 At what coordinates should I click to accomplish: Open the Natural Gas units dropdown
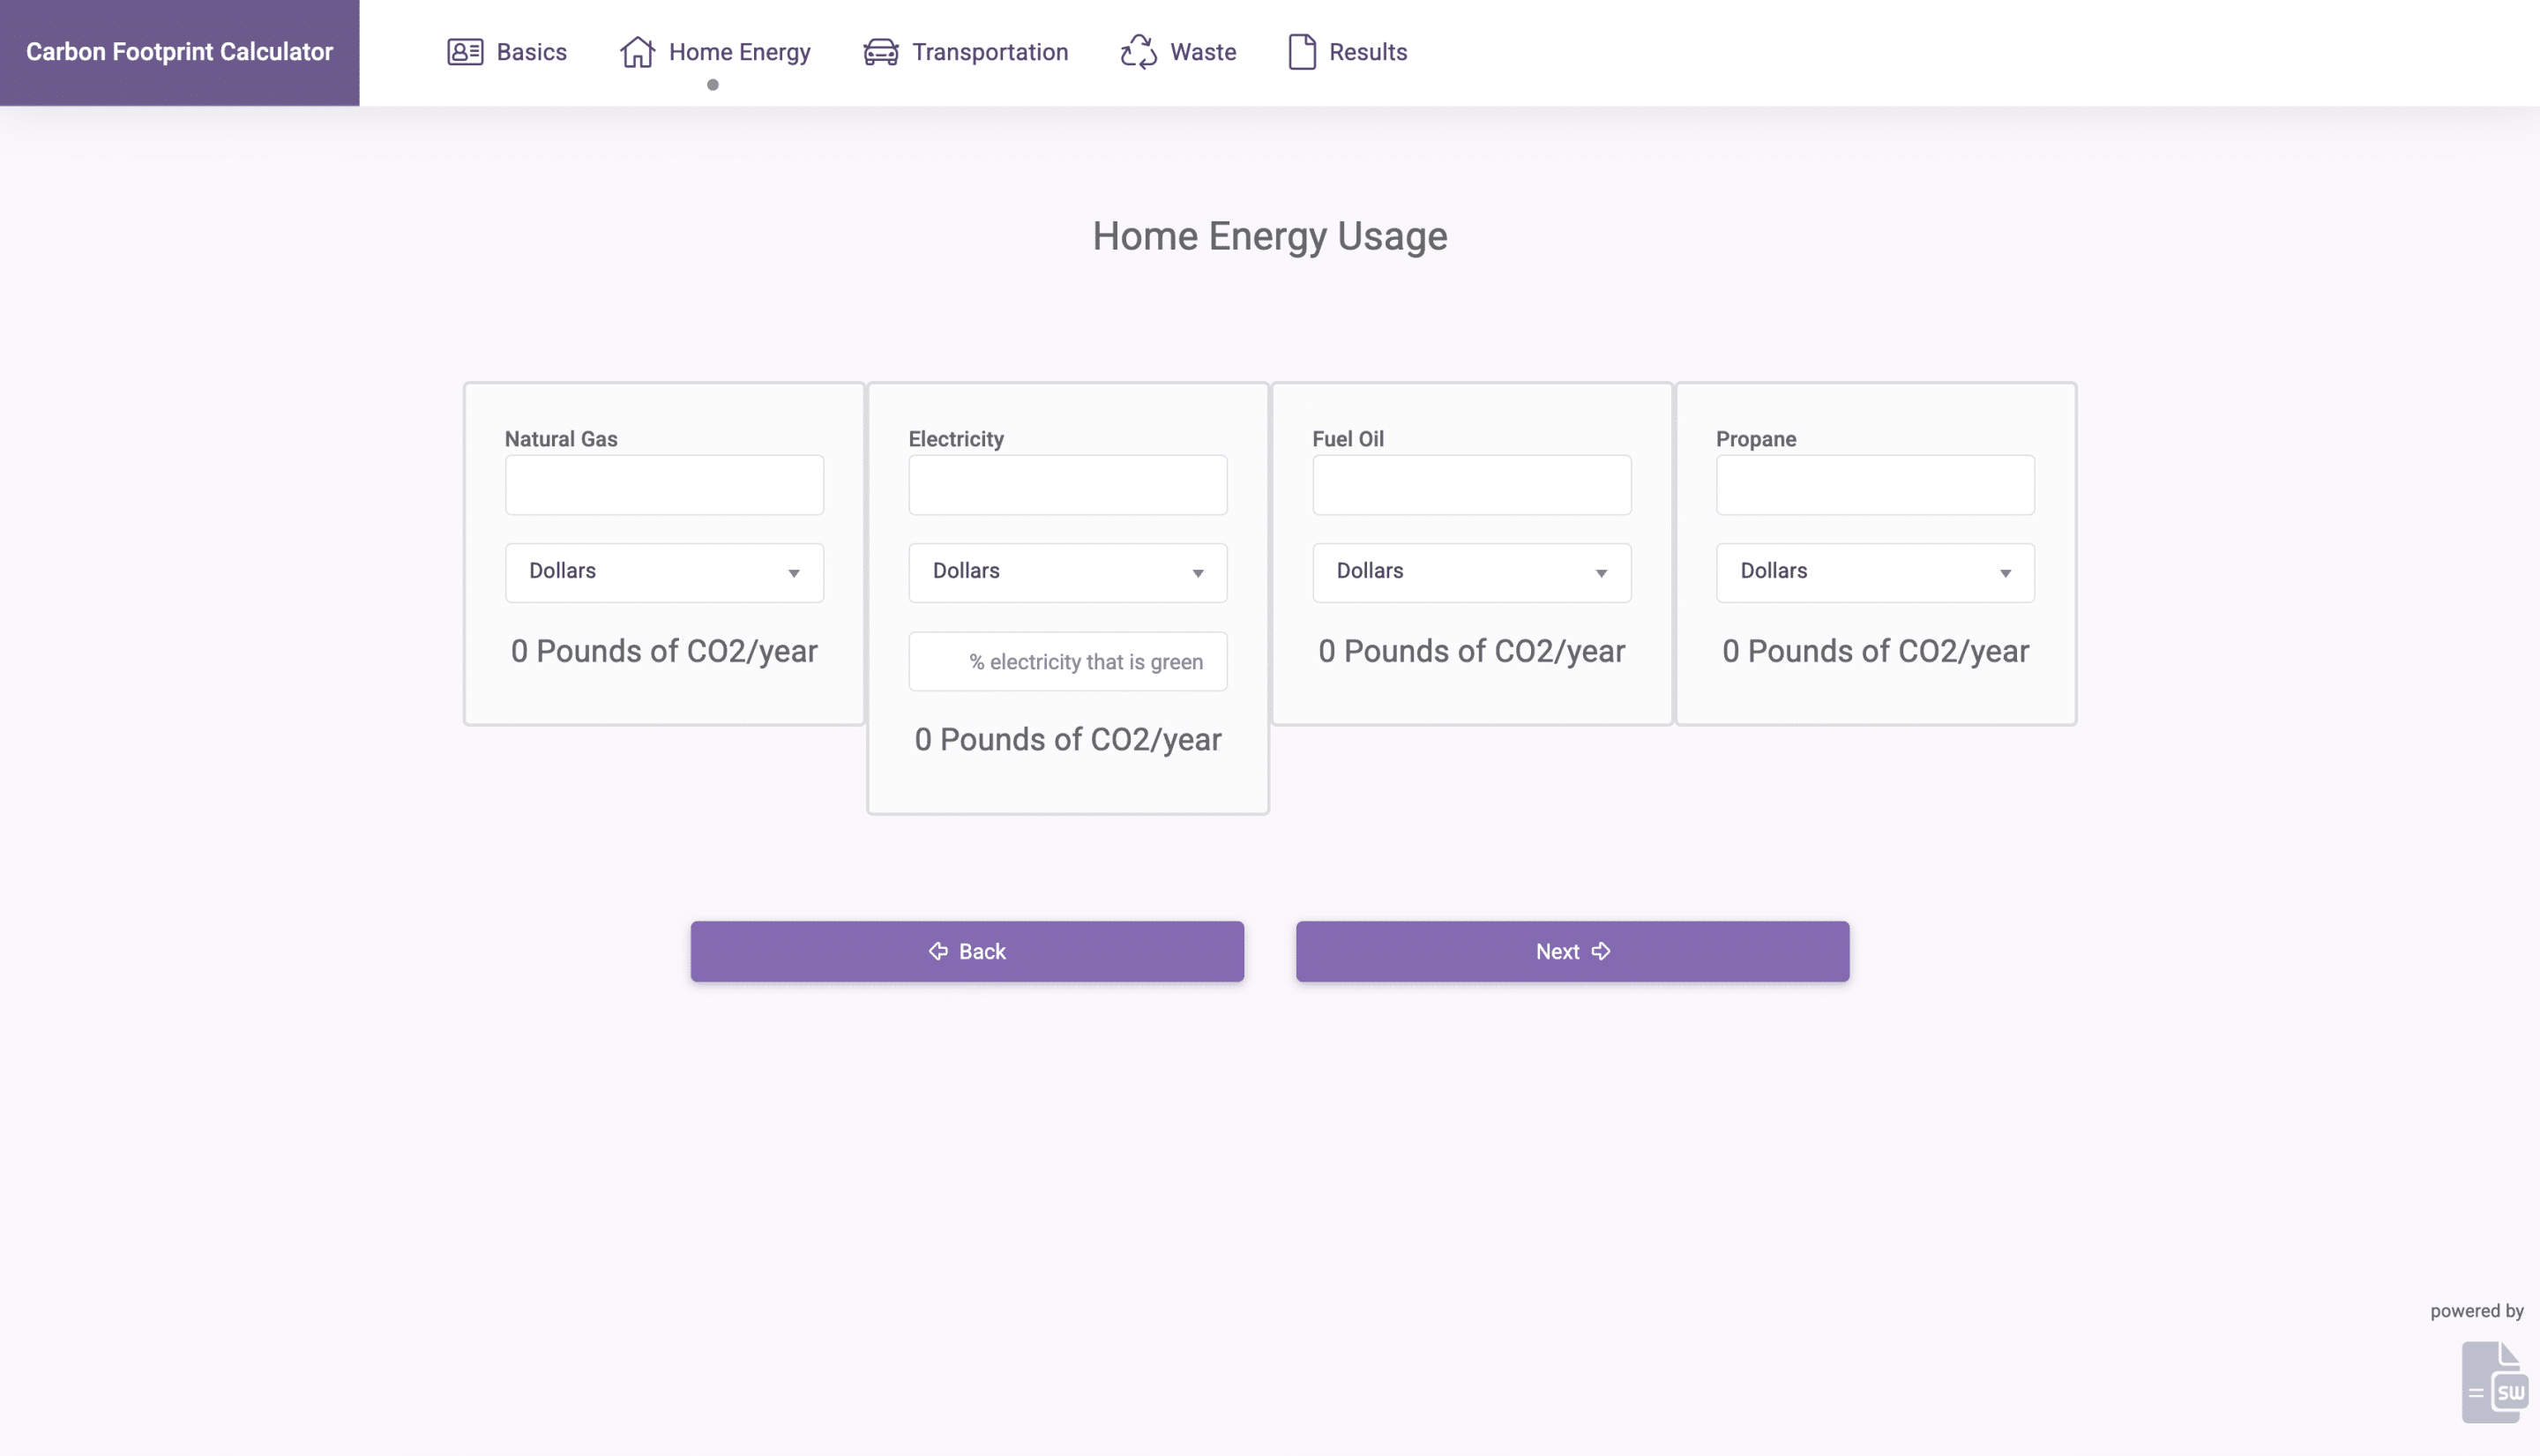coord(664,572)
